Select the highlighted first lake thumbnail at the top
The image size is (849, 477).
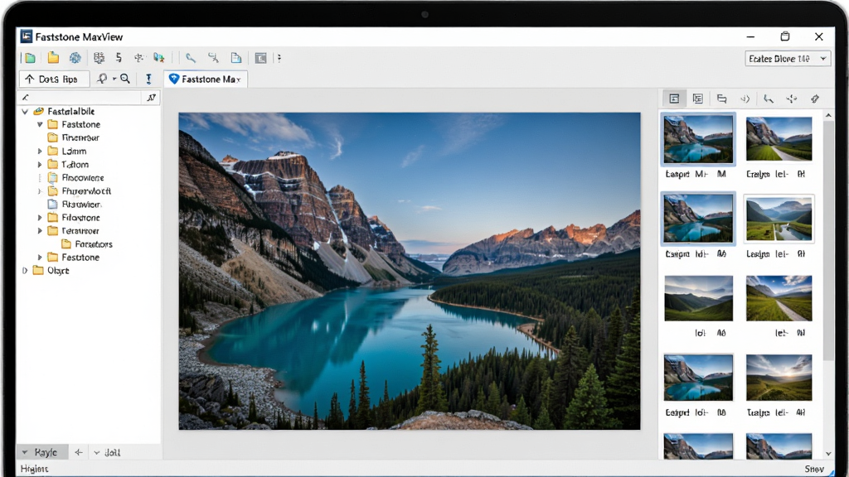698,139
